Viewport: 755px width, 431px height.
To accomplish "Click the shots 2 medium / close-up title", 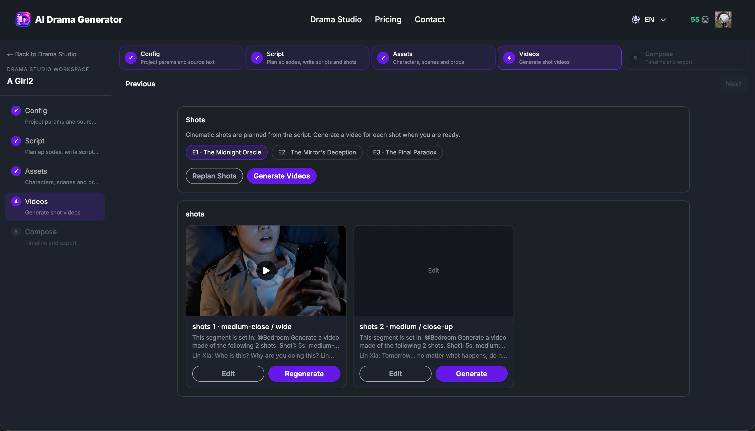I will [406, 327].
